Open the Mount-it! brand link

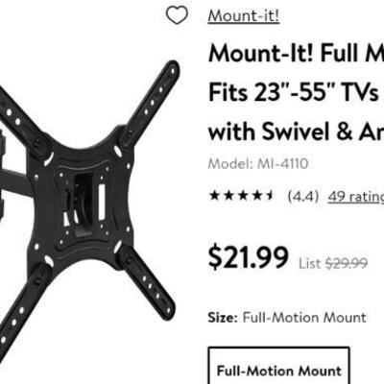pyautogui.click(x=244, y=15)
